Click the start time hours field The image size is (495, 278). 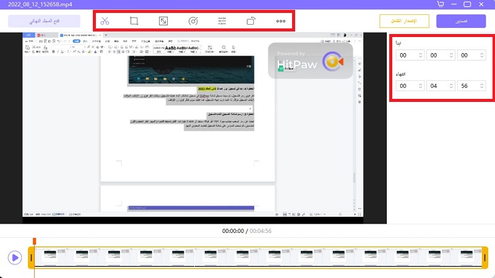click(410, 55)
